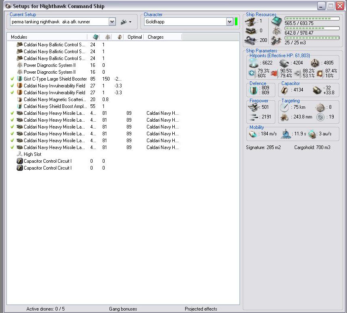Screen dimensions: 347x313
Task: Select the Gist C-Type Large Shield Booster icon
Action: [x=20, y=79]
